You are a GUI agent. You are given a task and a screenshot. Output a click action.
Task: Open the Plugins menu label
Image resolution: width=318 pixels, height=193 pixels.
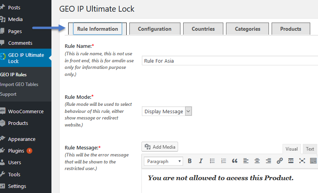[16, 151]
